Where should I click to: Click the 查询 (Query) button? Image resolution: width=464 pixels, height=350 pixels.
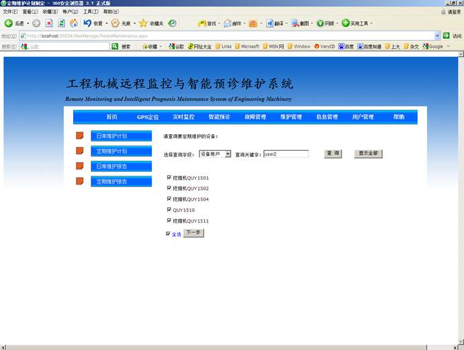332,154
